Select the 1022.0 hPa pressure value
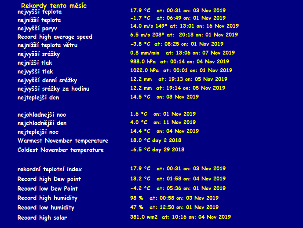The image size is (303, 228). pyautogui.click(x=181, y=70)
